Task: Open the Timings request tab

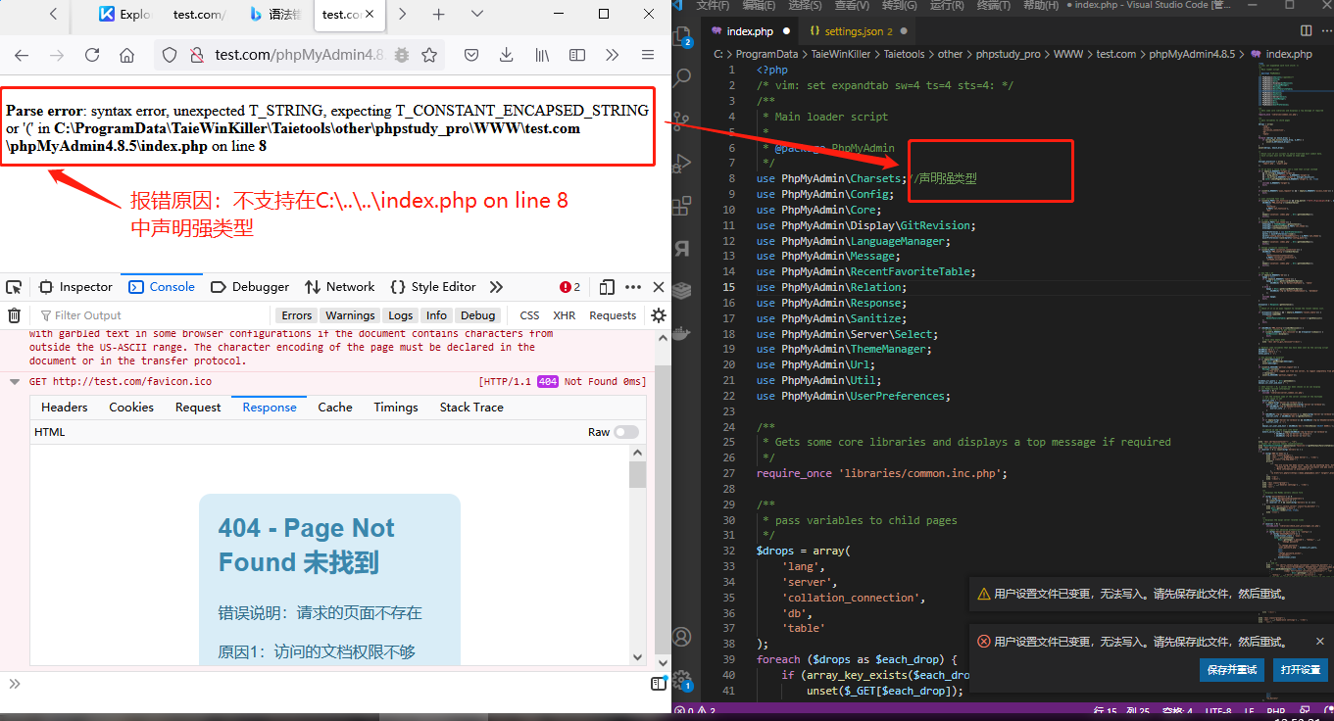Action: [396, 408]
